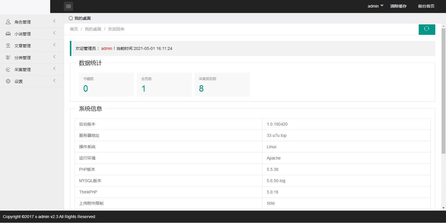Click the category icon beside 分类管理
This screenshot has width=446, height=223.
(8, 58)
